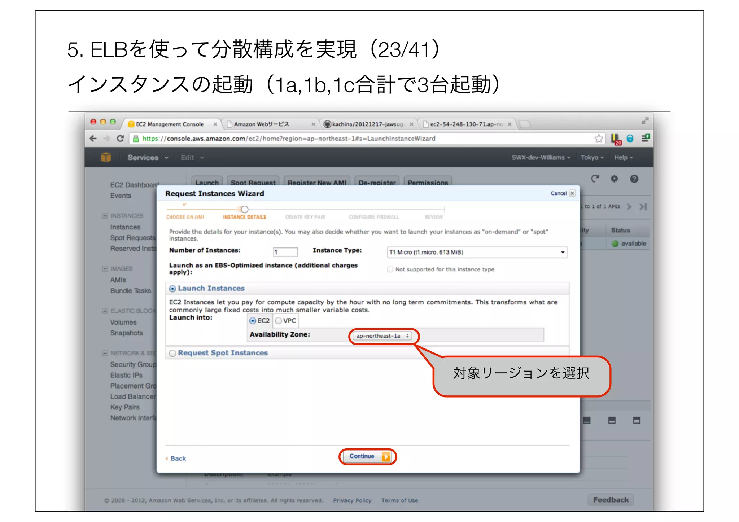The image size is (739, 522).
Task: Click the AWS cube logo icon
Action: tap(106, 158)
